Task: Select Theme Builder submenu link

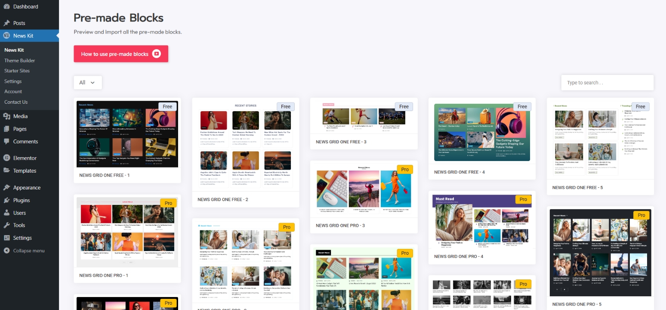Action: (x=20, y=61)
